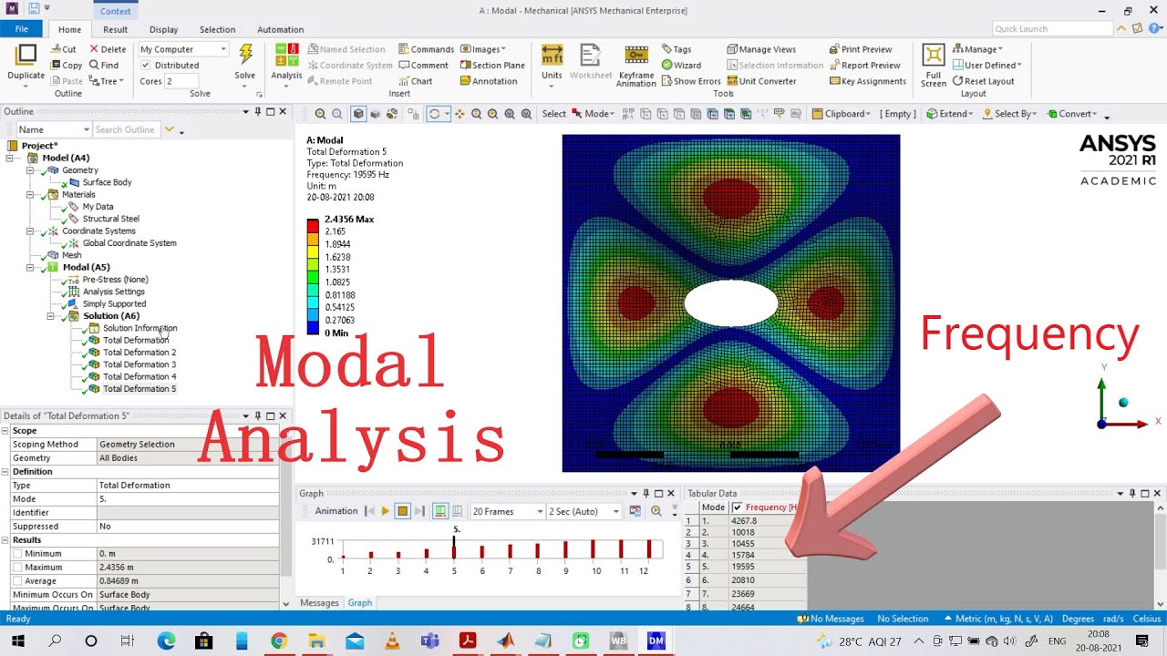This screenshot has height=656, width=1167.
Task: Open the File tab
Action: click(20, 29)
